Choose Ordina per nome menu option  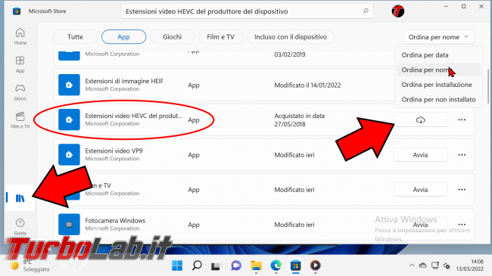pos(438,70)
